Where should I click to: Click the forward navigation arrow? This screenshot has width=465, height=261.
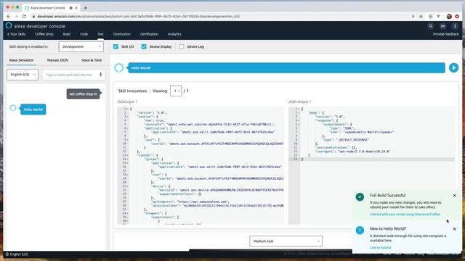pyautogui.click(x=16, y=17)
